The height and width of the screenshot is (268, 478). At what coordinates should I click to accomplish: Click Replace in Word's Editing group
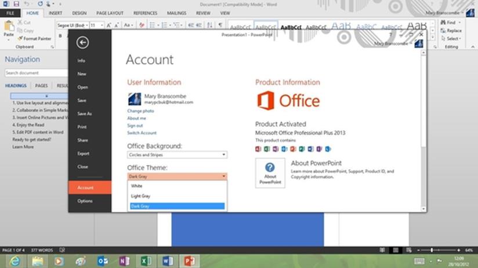click(451, 31)
